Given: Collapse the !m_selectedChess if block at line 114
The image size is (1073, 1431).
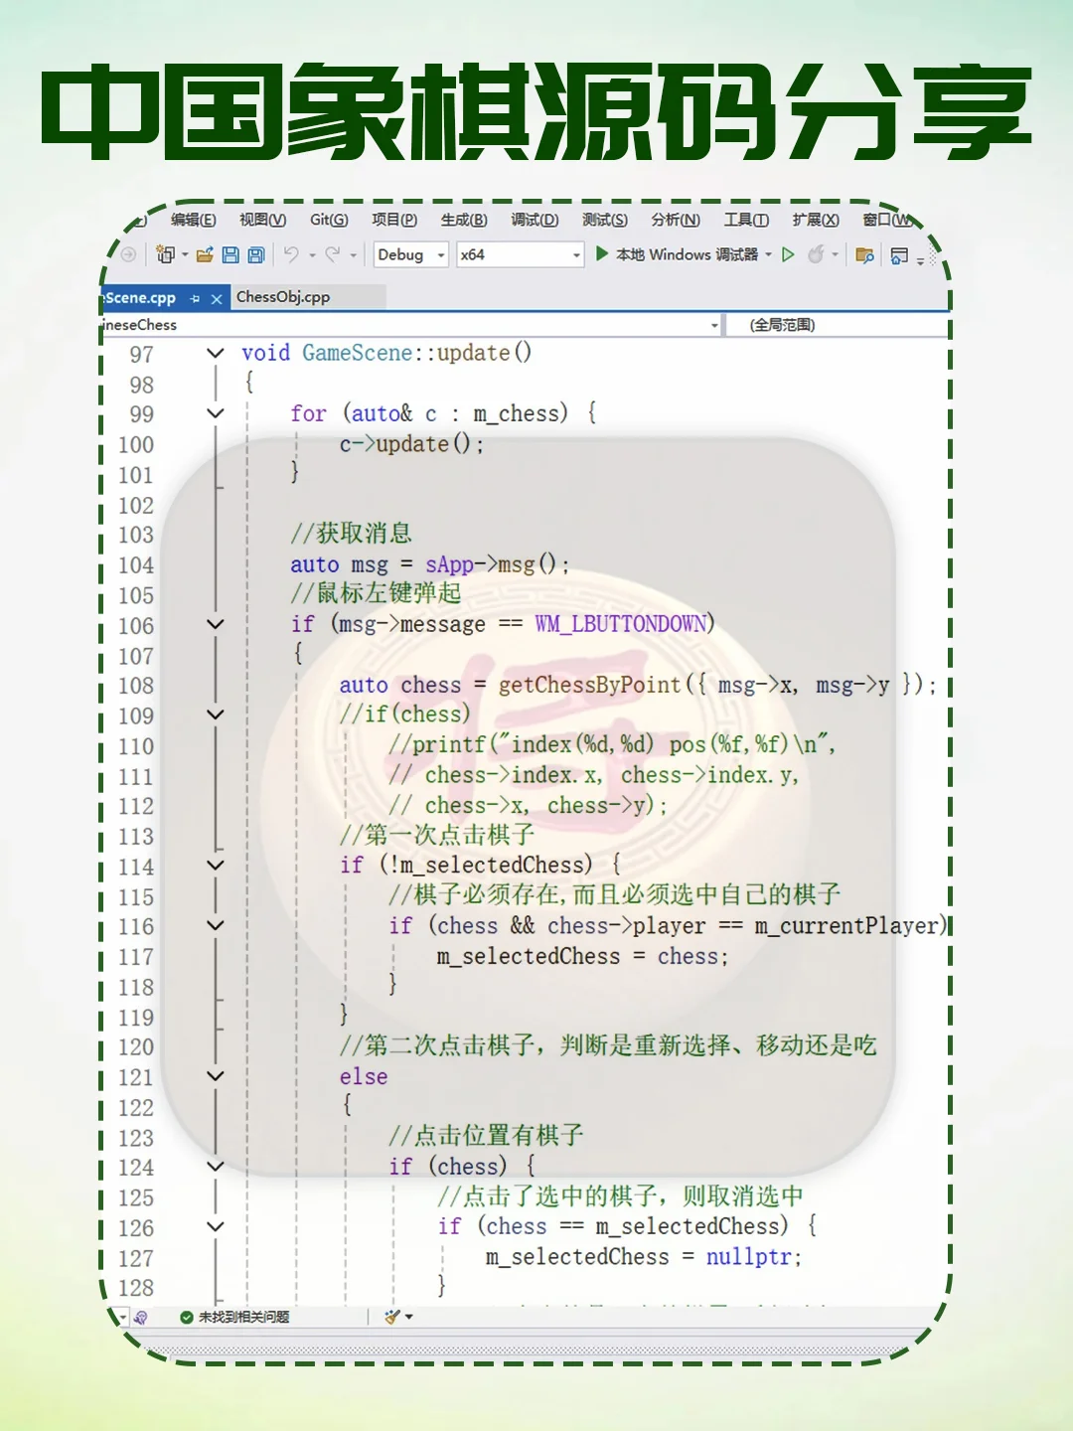Looking at the screenshot, I should click(215, 866).
